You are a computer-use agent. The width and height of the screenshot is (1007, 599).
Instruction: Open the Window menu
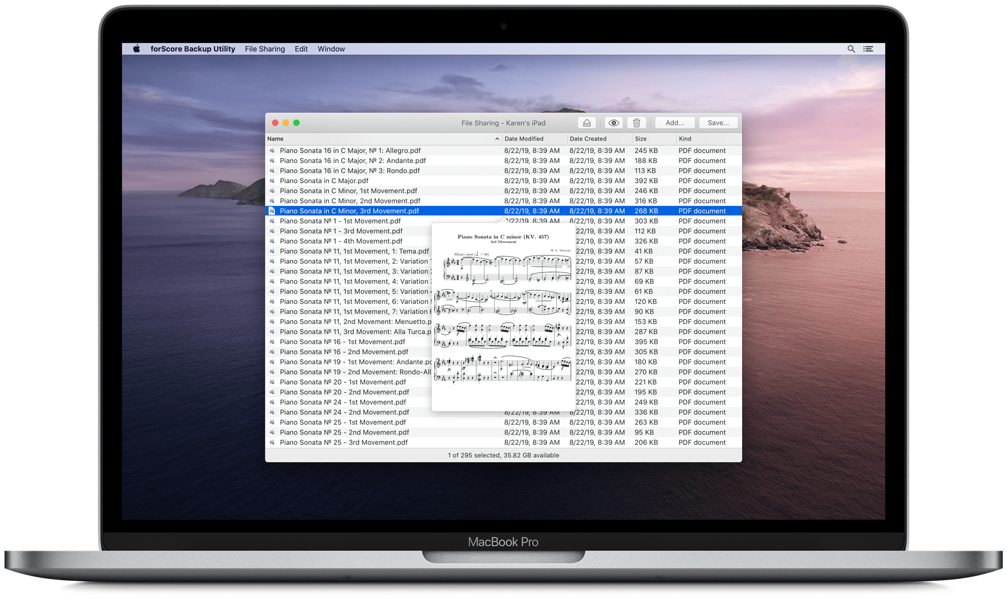[x=331, y=49]
